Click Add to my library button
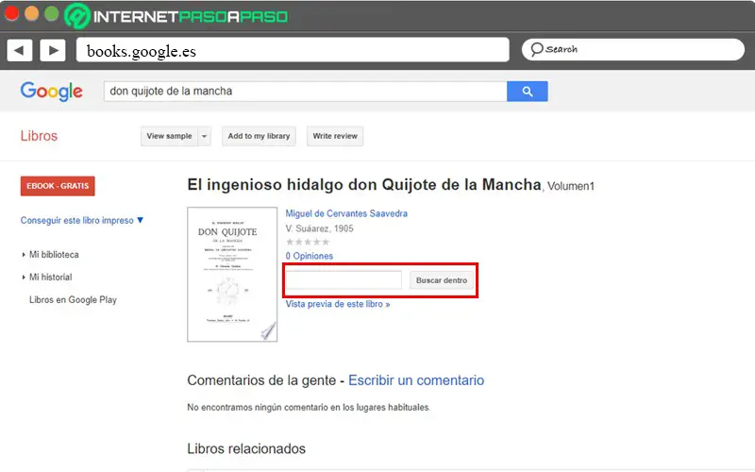 [x=259, y=136]
